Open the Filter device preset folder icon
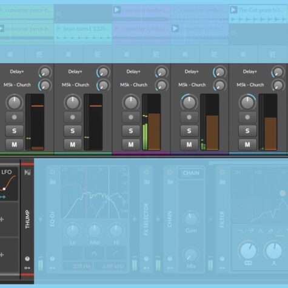 [223, 182]
